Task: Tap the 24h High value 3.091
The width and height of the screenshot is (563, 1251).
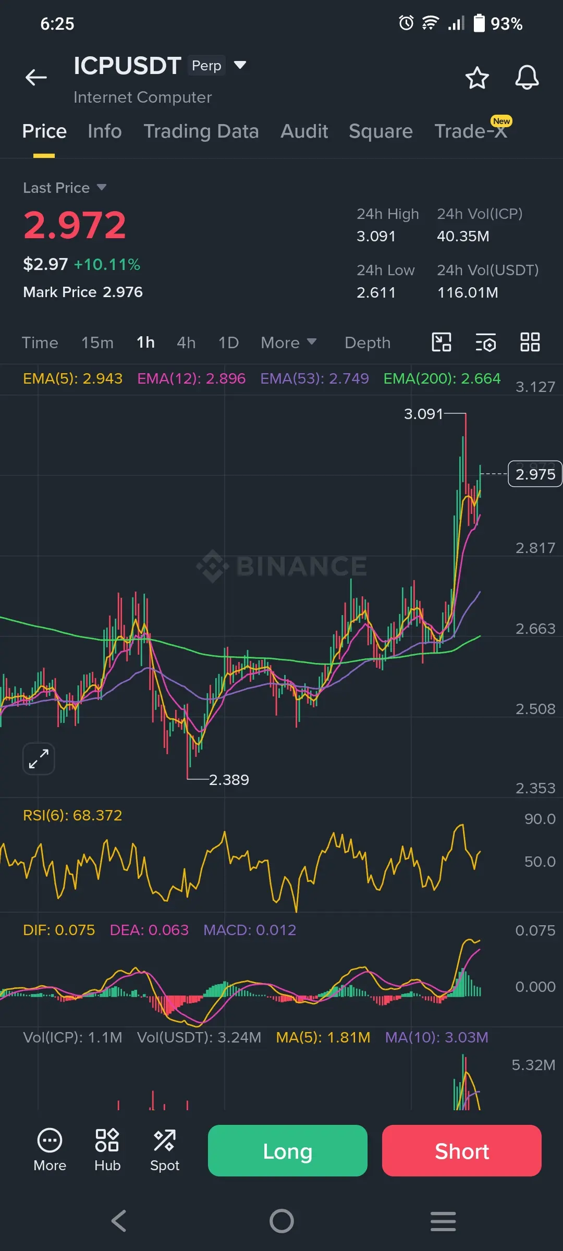Action: (376, 236)
